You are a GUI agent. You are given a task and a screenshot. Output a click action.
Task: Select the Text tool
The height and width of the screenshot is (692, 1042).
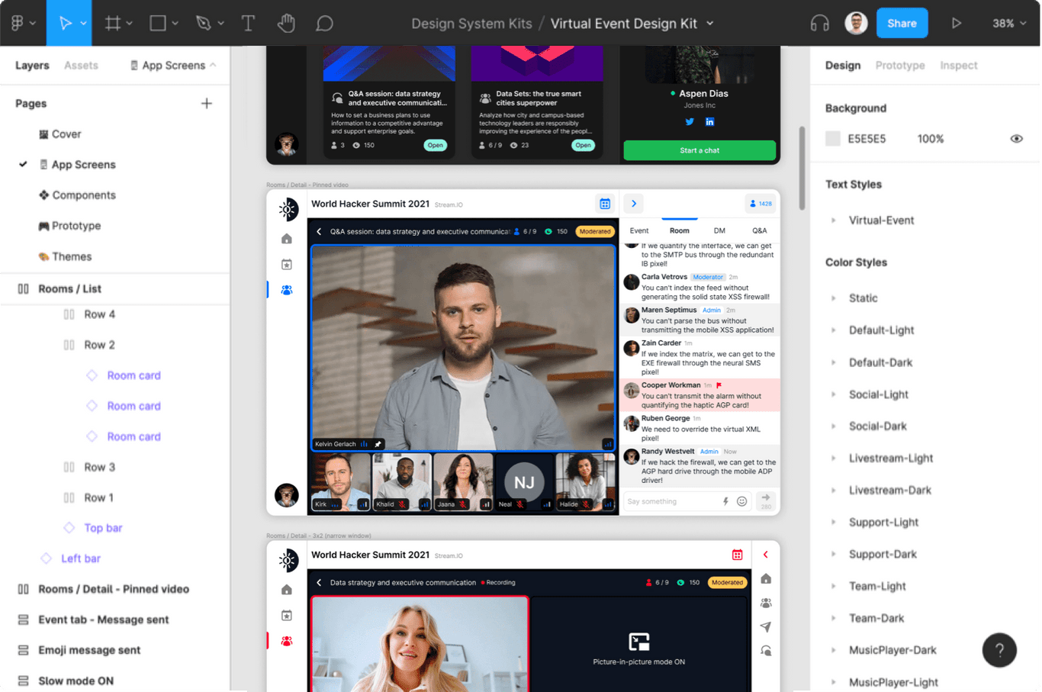coord(248,22)
